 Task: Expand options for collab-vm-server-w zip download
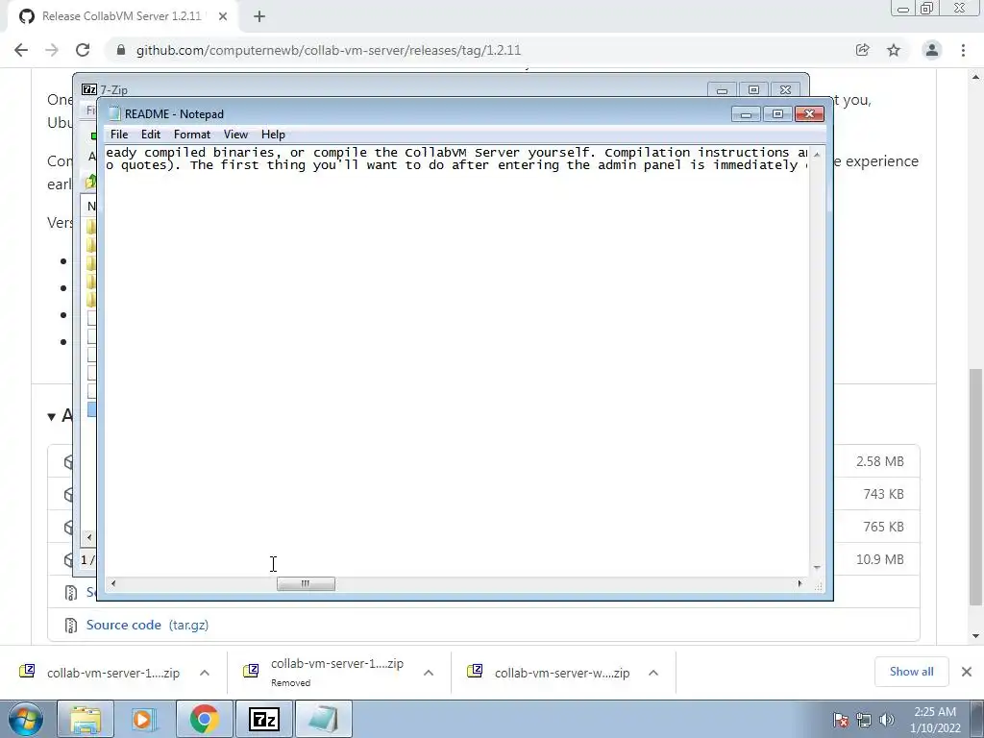coord(653,673)
